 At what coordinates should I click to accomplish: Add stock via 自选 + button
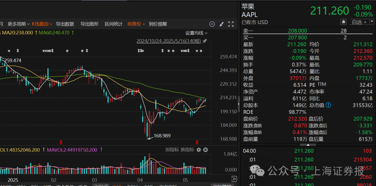tap(359, 22)
